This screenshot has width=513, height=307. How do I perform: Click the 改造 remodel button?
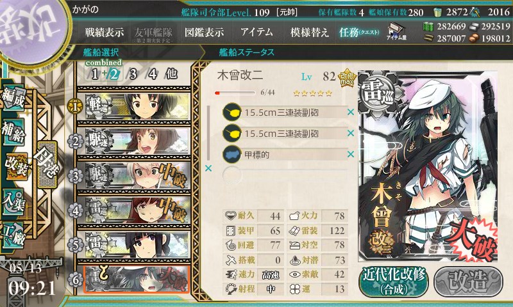pos(468,282)
